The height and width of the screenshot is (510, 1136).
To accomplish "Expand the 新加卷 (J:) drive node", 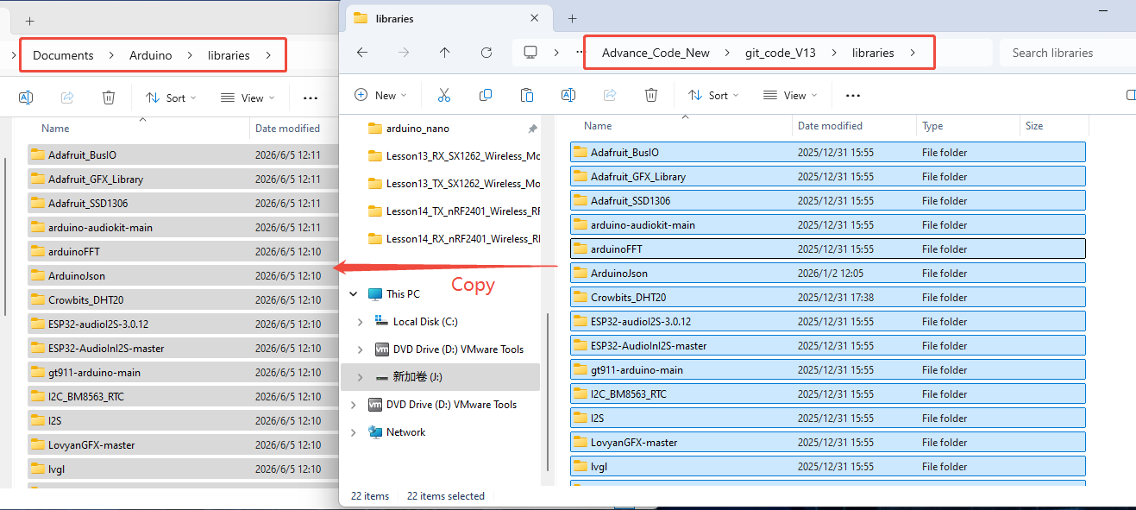I will (361, 377).
